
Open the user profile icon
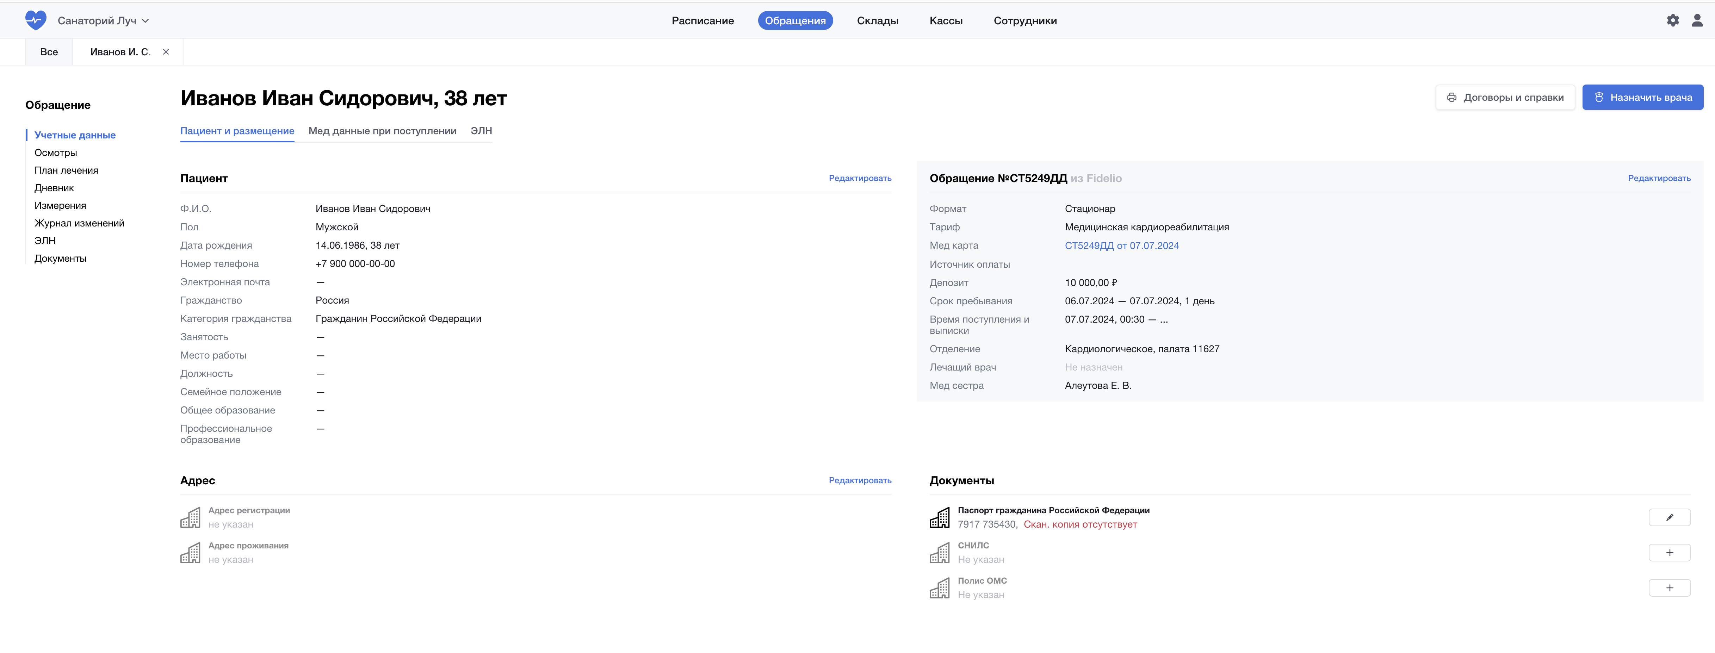point(1697,21)
